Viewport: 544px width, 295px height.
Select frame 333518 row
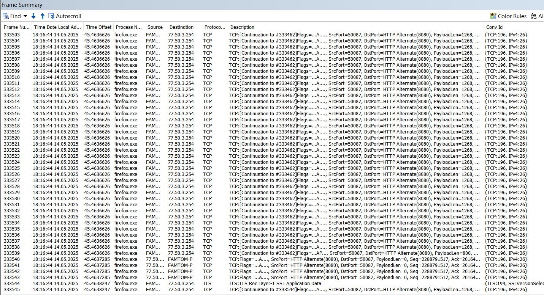(272, 126)
